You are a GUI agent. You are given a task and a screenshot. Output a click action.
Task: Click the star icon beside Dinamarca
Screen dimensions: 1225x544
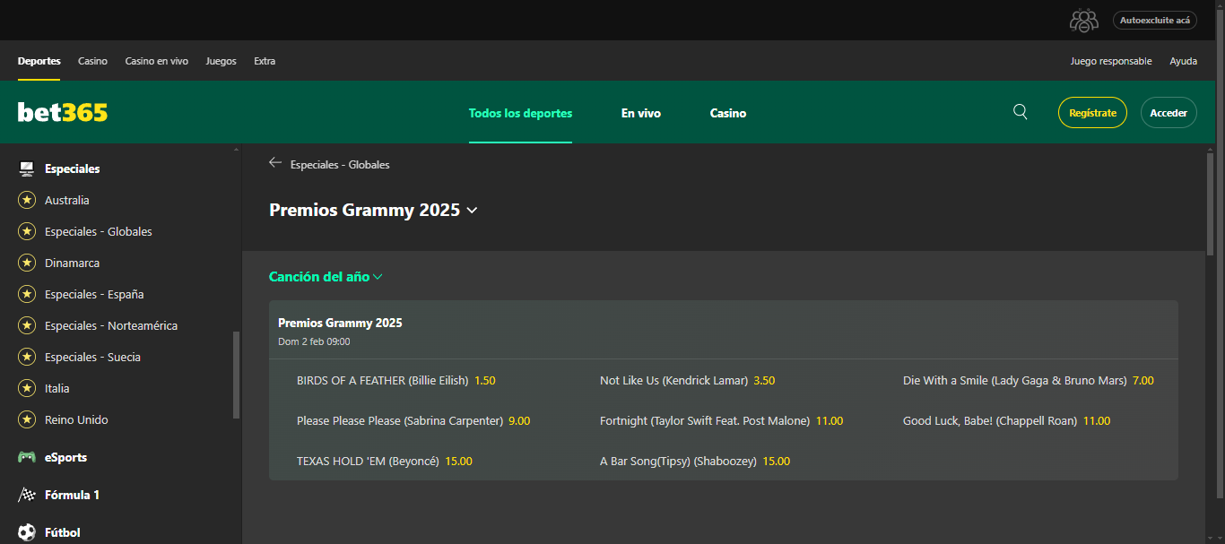pos(27,263)
